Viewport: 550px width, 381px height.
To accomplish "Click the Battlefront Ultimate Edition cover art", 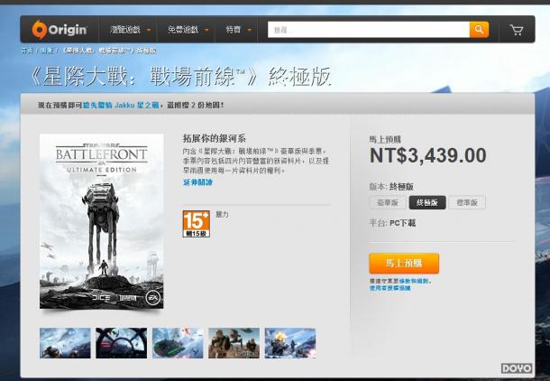I will point(101,221).
